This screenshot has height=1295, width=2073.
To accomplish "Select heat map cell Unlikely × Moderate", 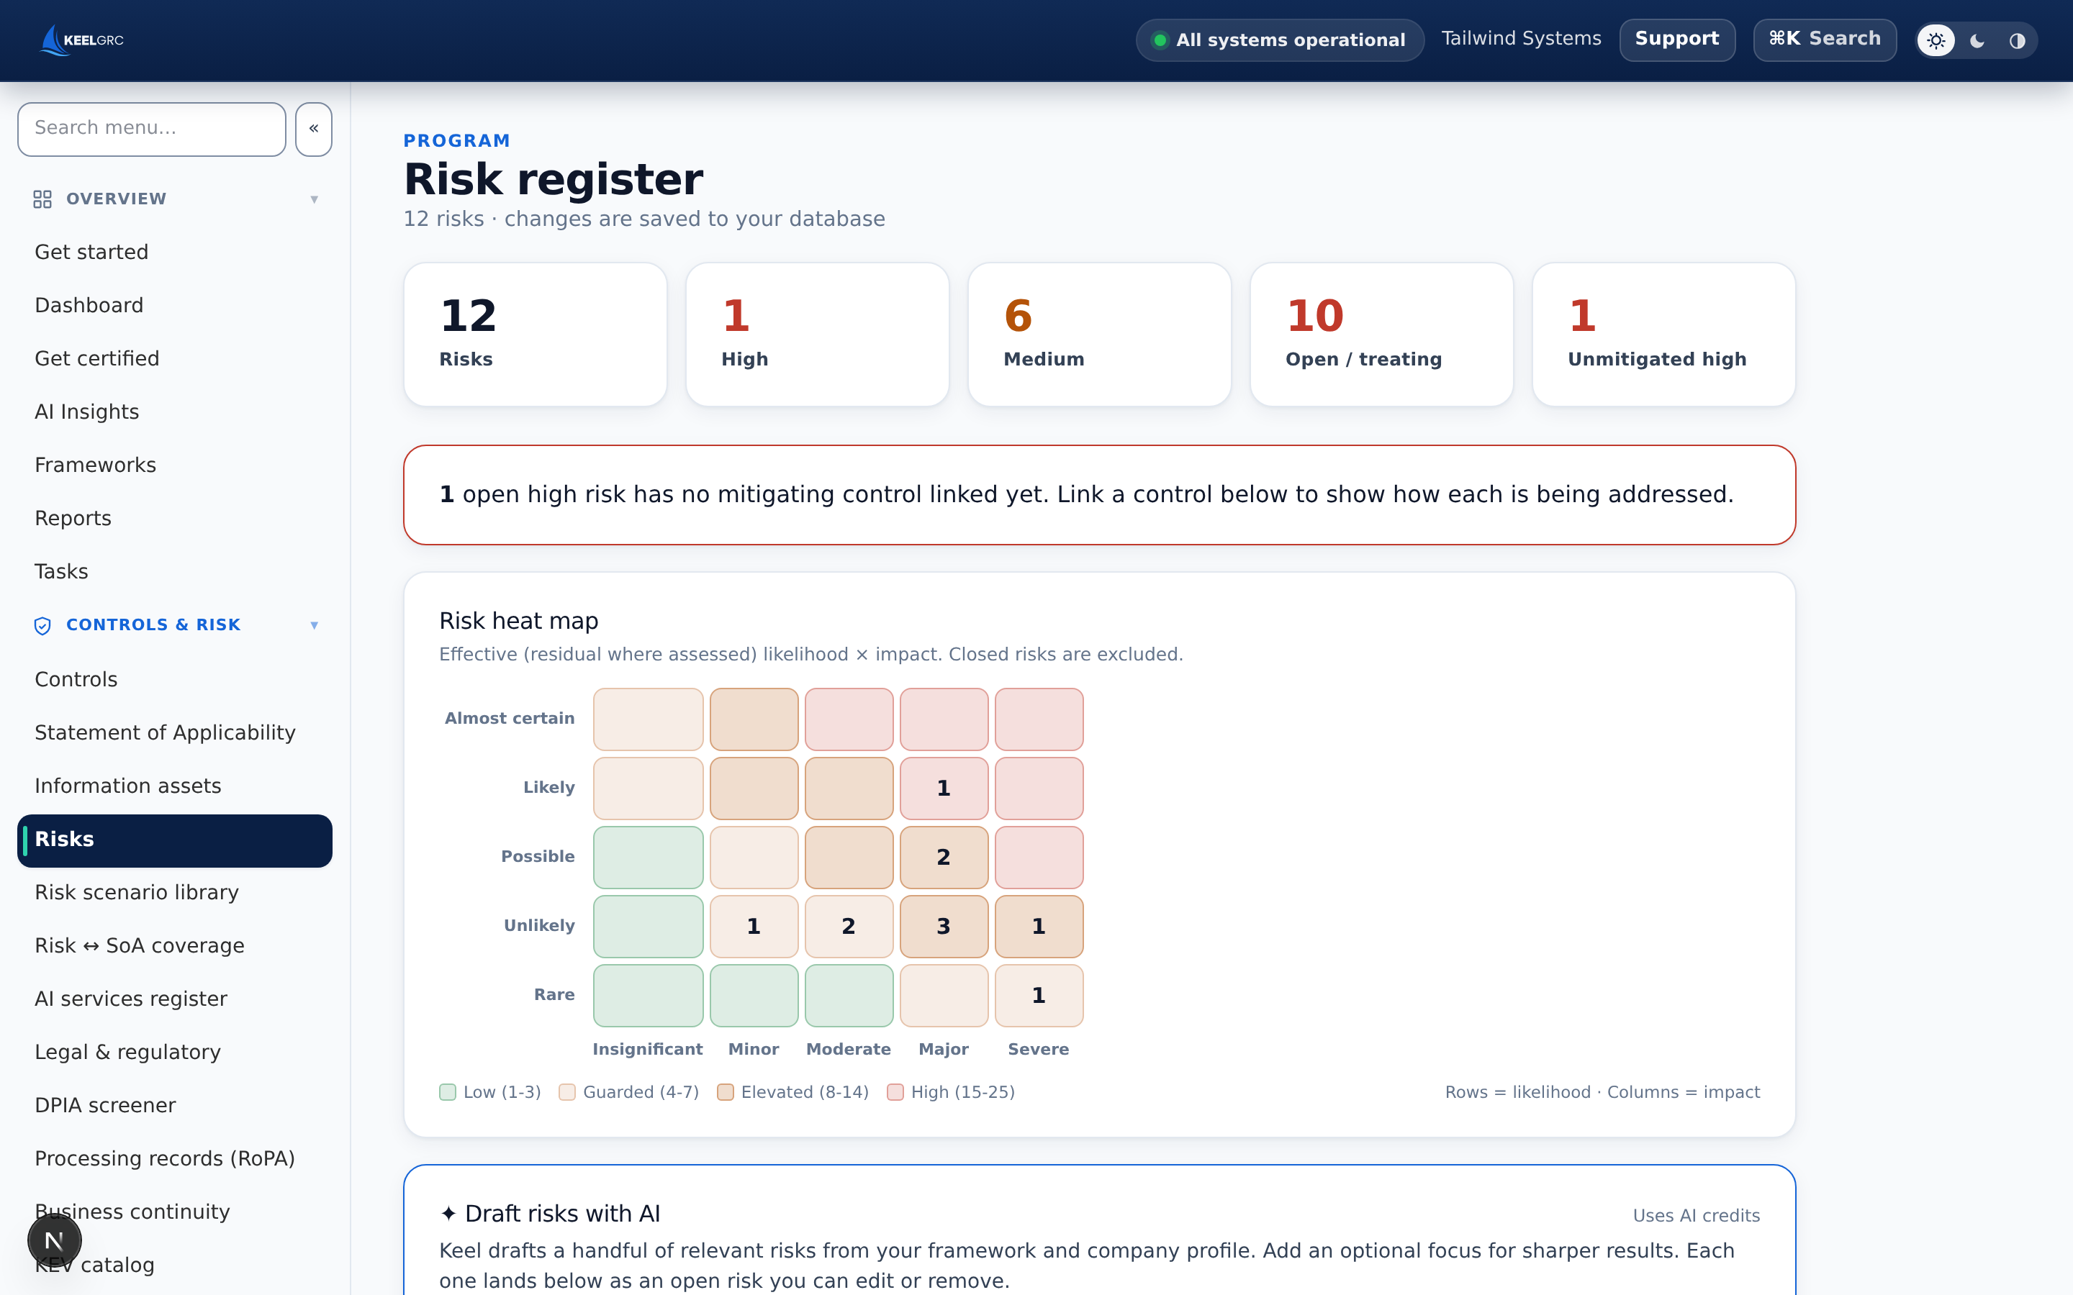I will tap(849, 927).
